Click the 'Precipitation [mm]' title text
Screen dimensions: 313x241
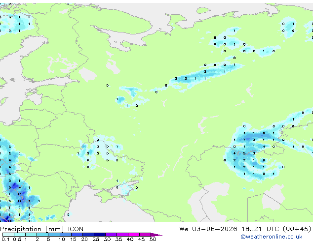click(x=32, y=229)
